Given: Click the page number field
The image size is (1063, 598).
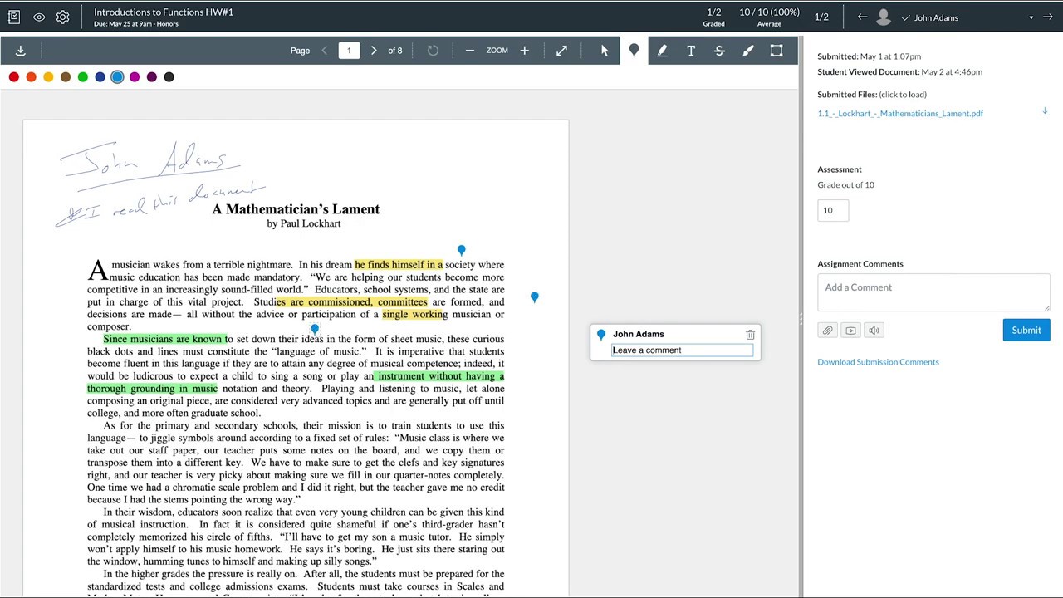Looking at the screenshot, I should point(349,51).
